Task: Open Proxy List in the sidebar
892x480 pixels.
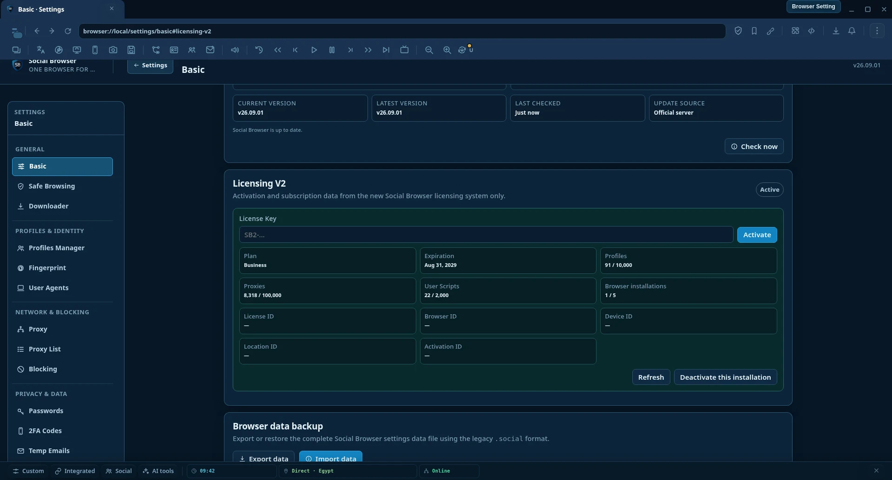Action: point(62,349)
